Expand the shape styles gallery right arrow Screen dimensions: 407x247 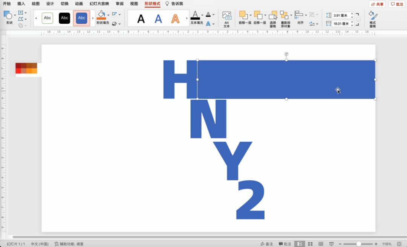(x=93, y=18)
